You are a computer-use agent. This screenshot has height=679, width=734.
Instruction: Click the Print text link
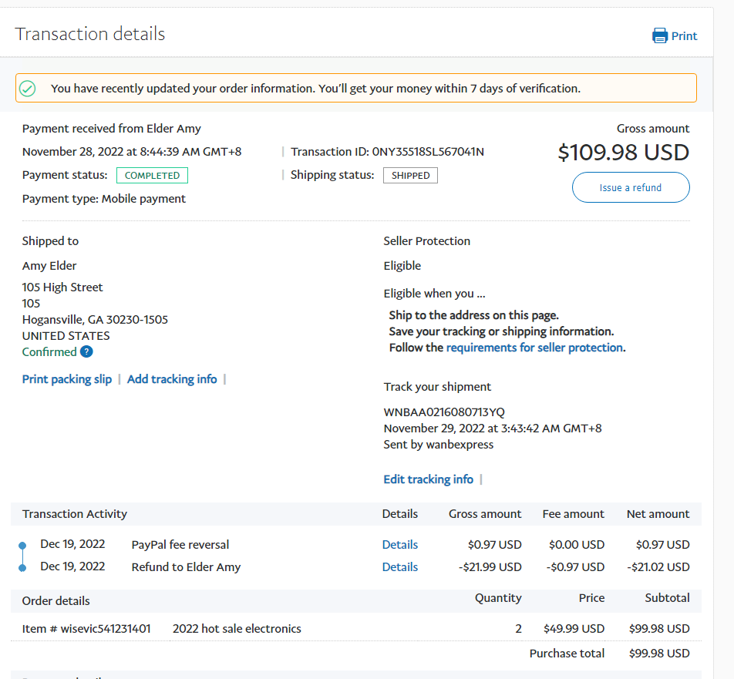click(684, 36)
